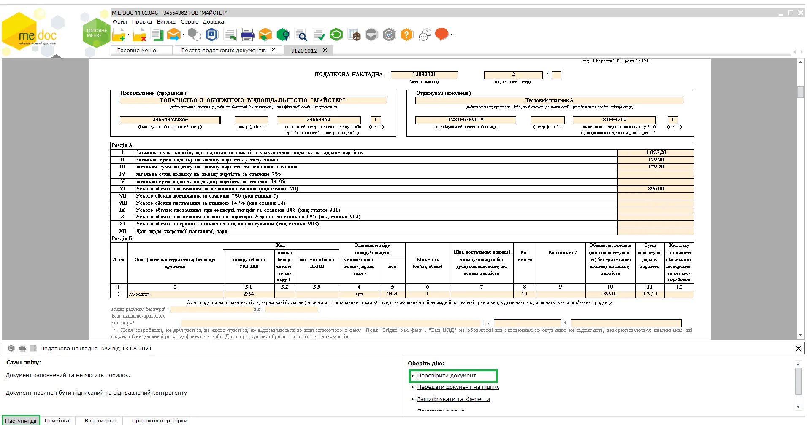The width and height of the screenshot is (807, 425).
Task: Click the invoice date field 13082021
Action: point(424,75)
